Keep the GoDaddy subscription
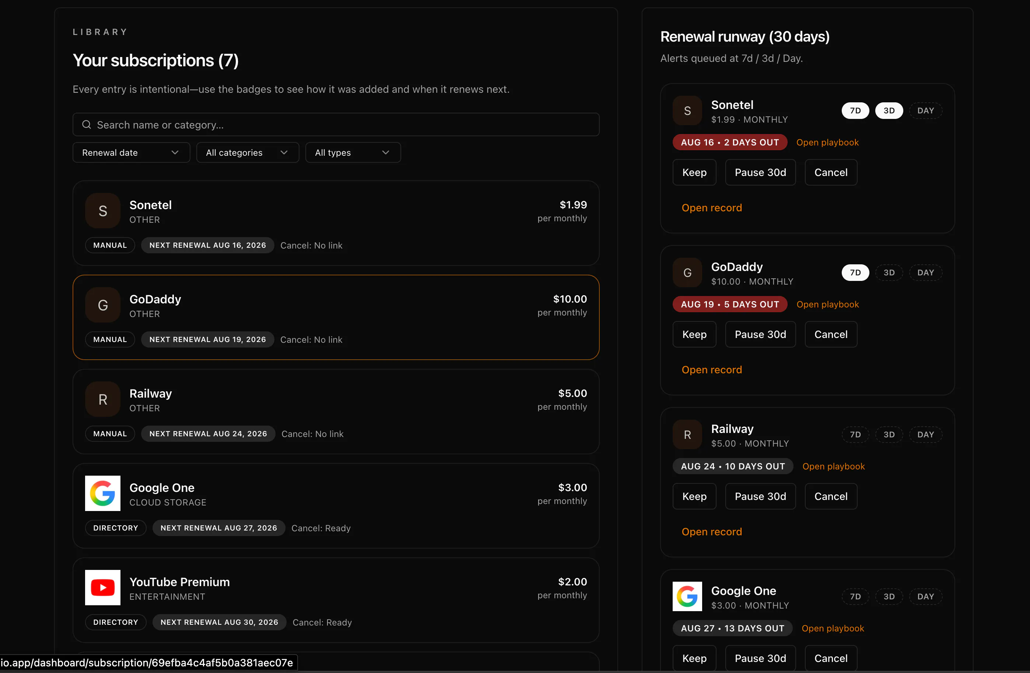1030x673 pixels. [x=694, y=334]
